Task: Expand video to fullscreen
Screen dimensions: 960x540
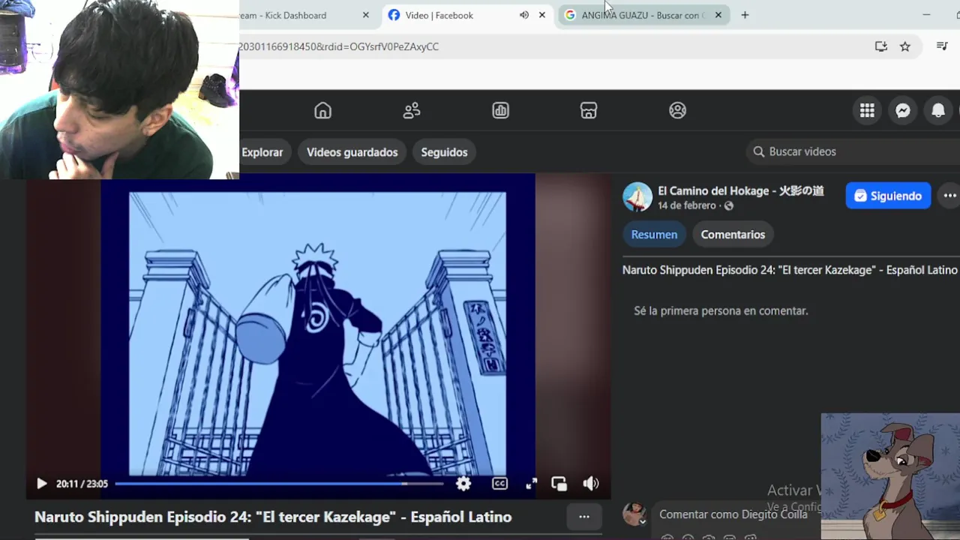Action: [x=531, y=484]
